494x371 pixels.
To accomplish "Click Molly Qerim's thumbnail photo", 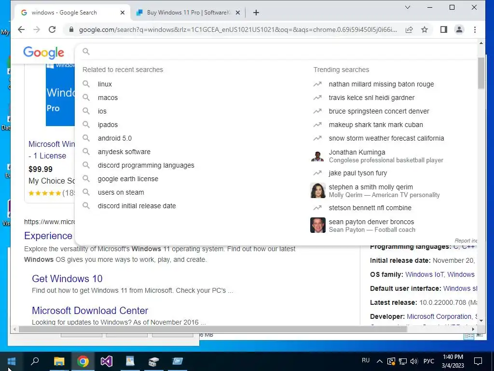I will (x=317, y=190).
